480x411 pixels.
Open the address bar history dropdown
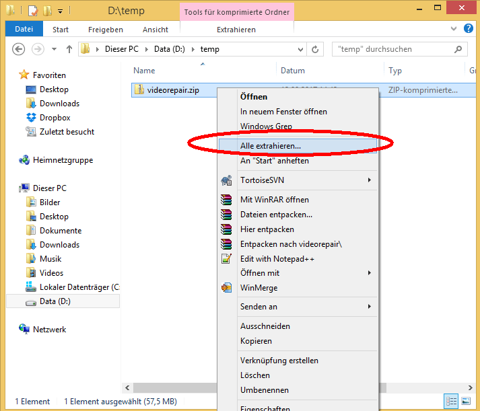301,49
